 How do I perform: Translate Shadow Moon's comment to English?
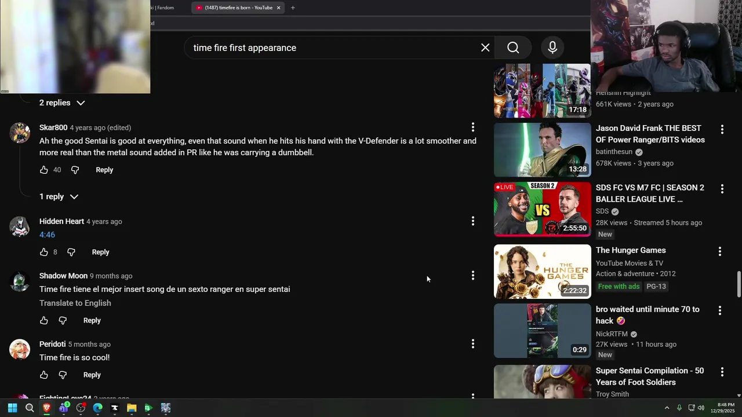coord(75,303)
